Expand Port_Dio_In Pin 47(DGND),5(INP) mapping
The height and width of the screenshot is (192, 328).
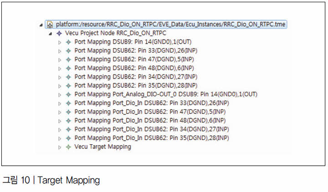click(60, 113)
